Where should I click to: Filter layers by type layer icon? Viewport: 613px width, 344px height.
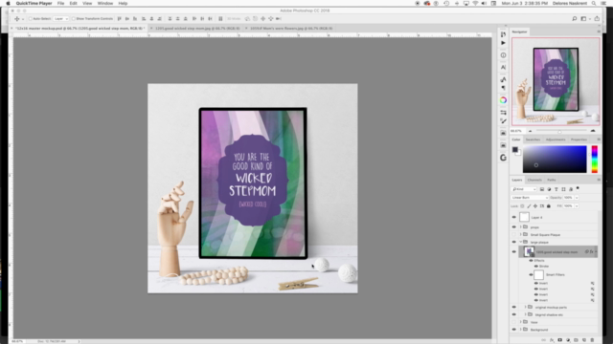point(556,189)
